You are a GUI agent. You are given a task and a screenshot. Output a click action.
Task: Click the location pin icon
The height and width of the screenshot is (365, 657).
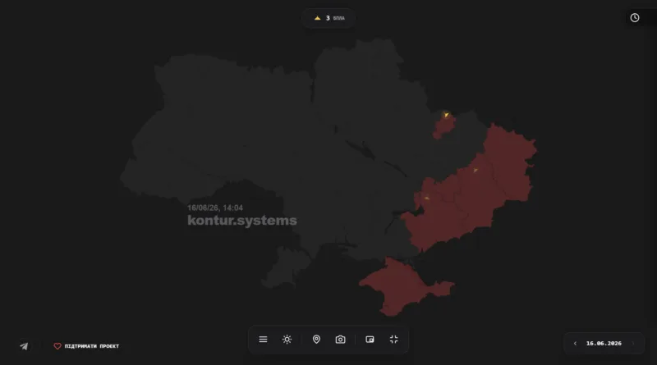point(316,340)
